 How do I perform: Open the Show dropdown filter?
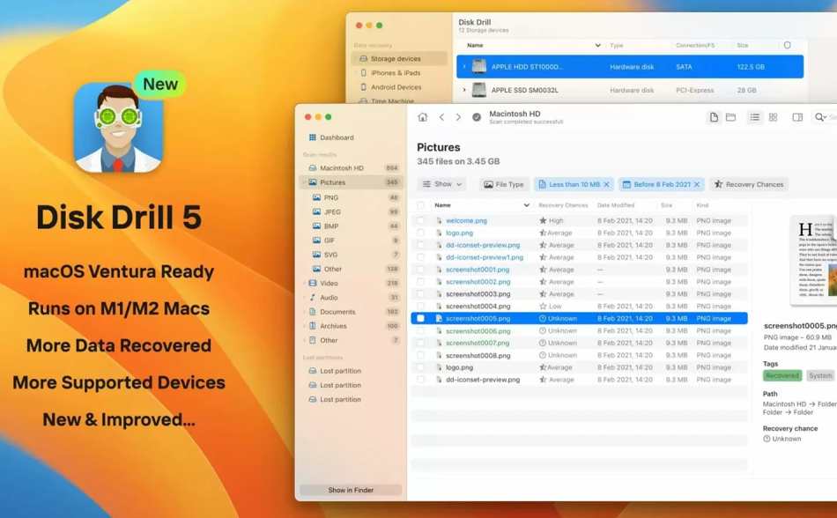point(442,185)
